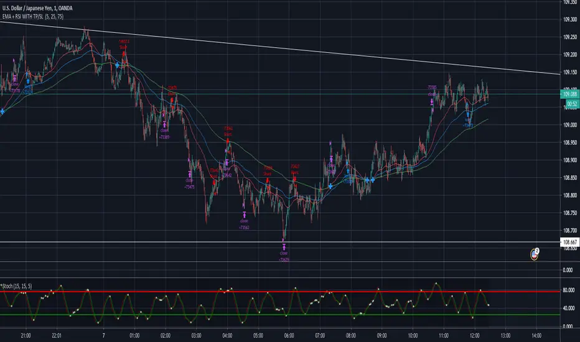Screen dimensions: 580x342
Task: Select the green Stoch oversold line
Action: [x=280, y=315]
